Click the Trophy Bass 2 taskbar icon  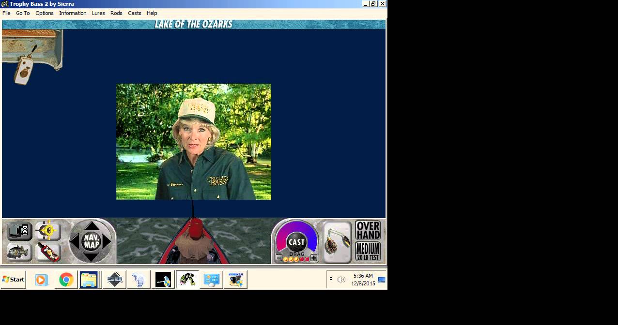(187, 280)
